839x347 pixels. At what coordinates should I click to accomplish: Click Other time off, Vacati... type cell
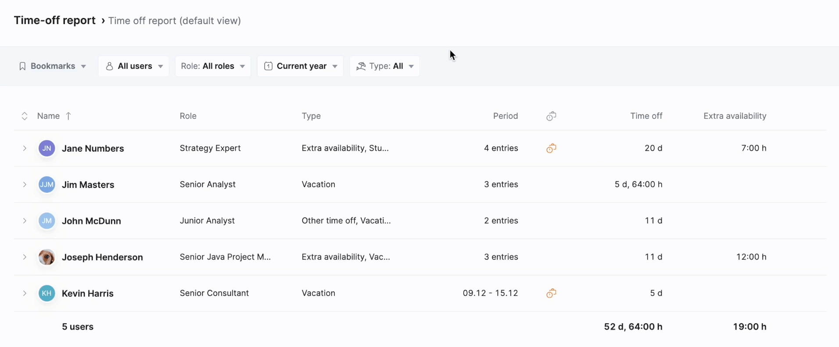coord(346,221)
